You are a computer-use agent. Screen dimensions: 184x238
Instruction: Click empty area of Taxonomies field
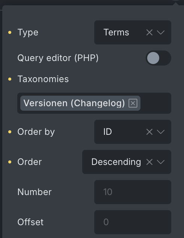[155, 103]
